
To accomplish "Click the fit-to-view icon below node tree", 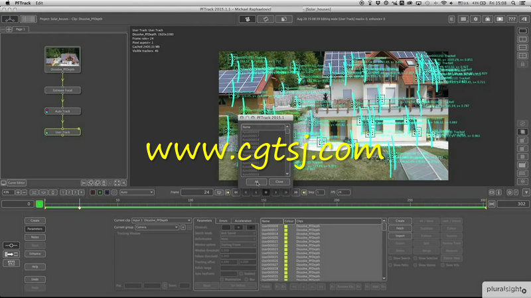I will 117,183.
